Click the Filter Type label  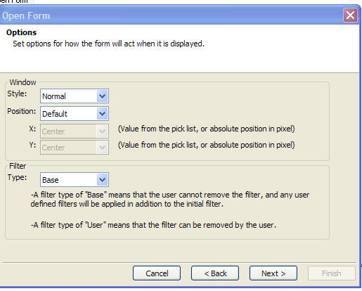[x=17, y=177]
